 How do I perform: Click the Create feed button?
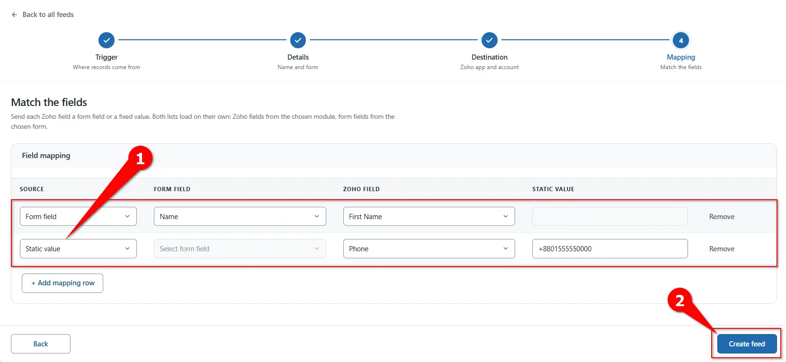click(x=747, y=344)
